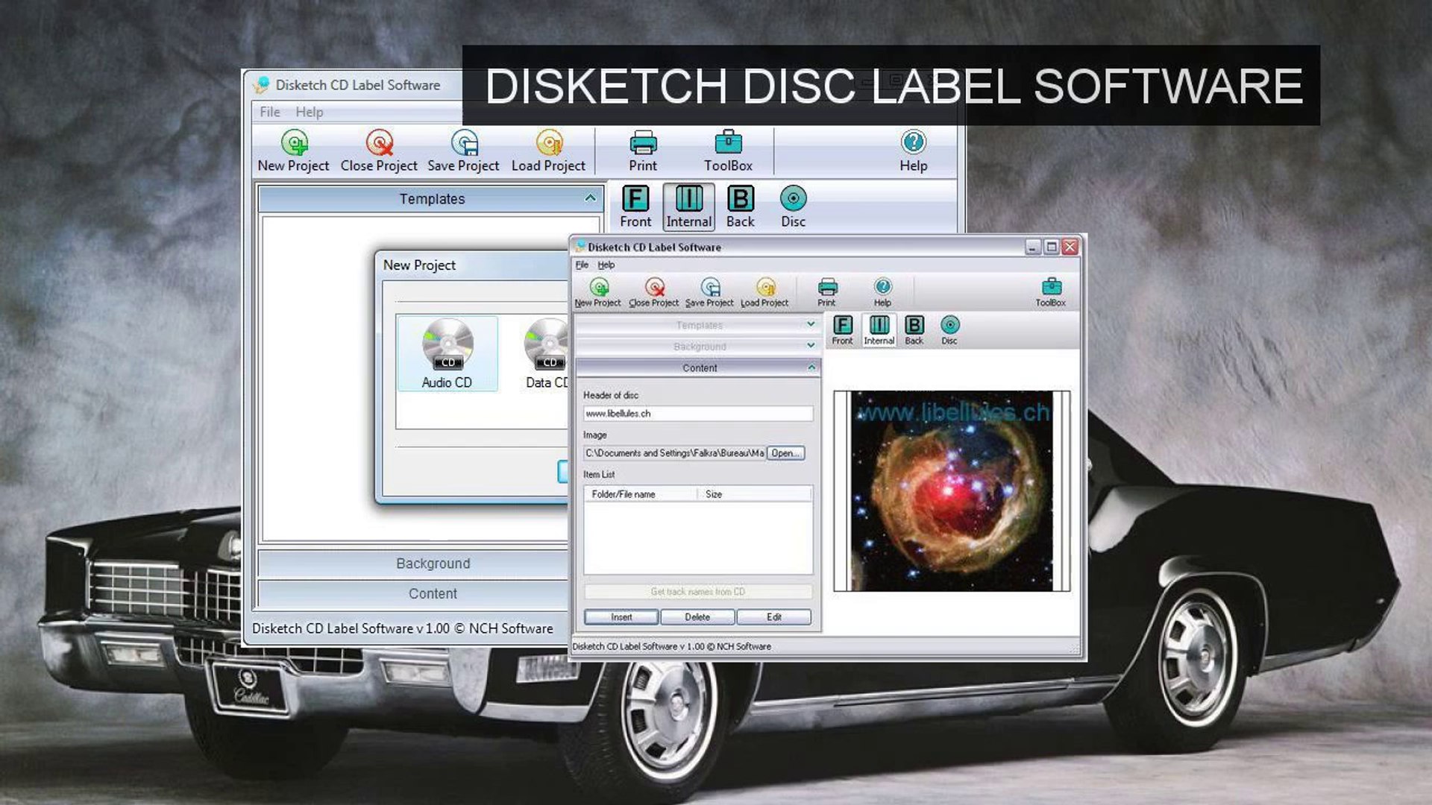This screenshot has width=1432, height=805.
Task: Collapse the Content panel chevron
Action: [x=811, y=367]
